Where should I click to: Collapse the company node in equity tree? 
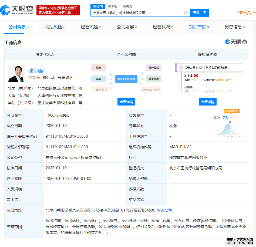pyautogui.click(x=181, y=68)
